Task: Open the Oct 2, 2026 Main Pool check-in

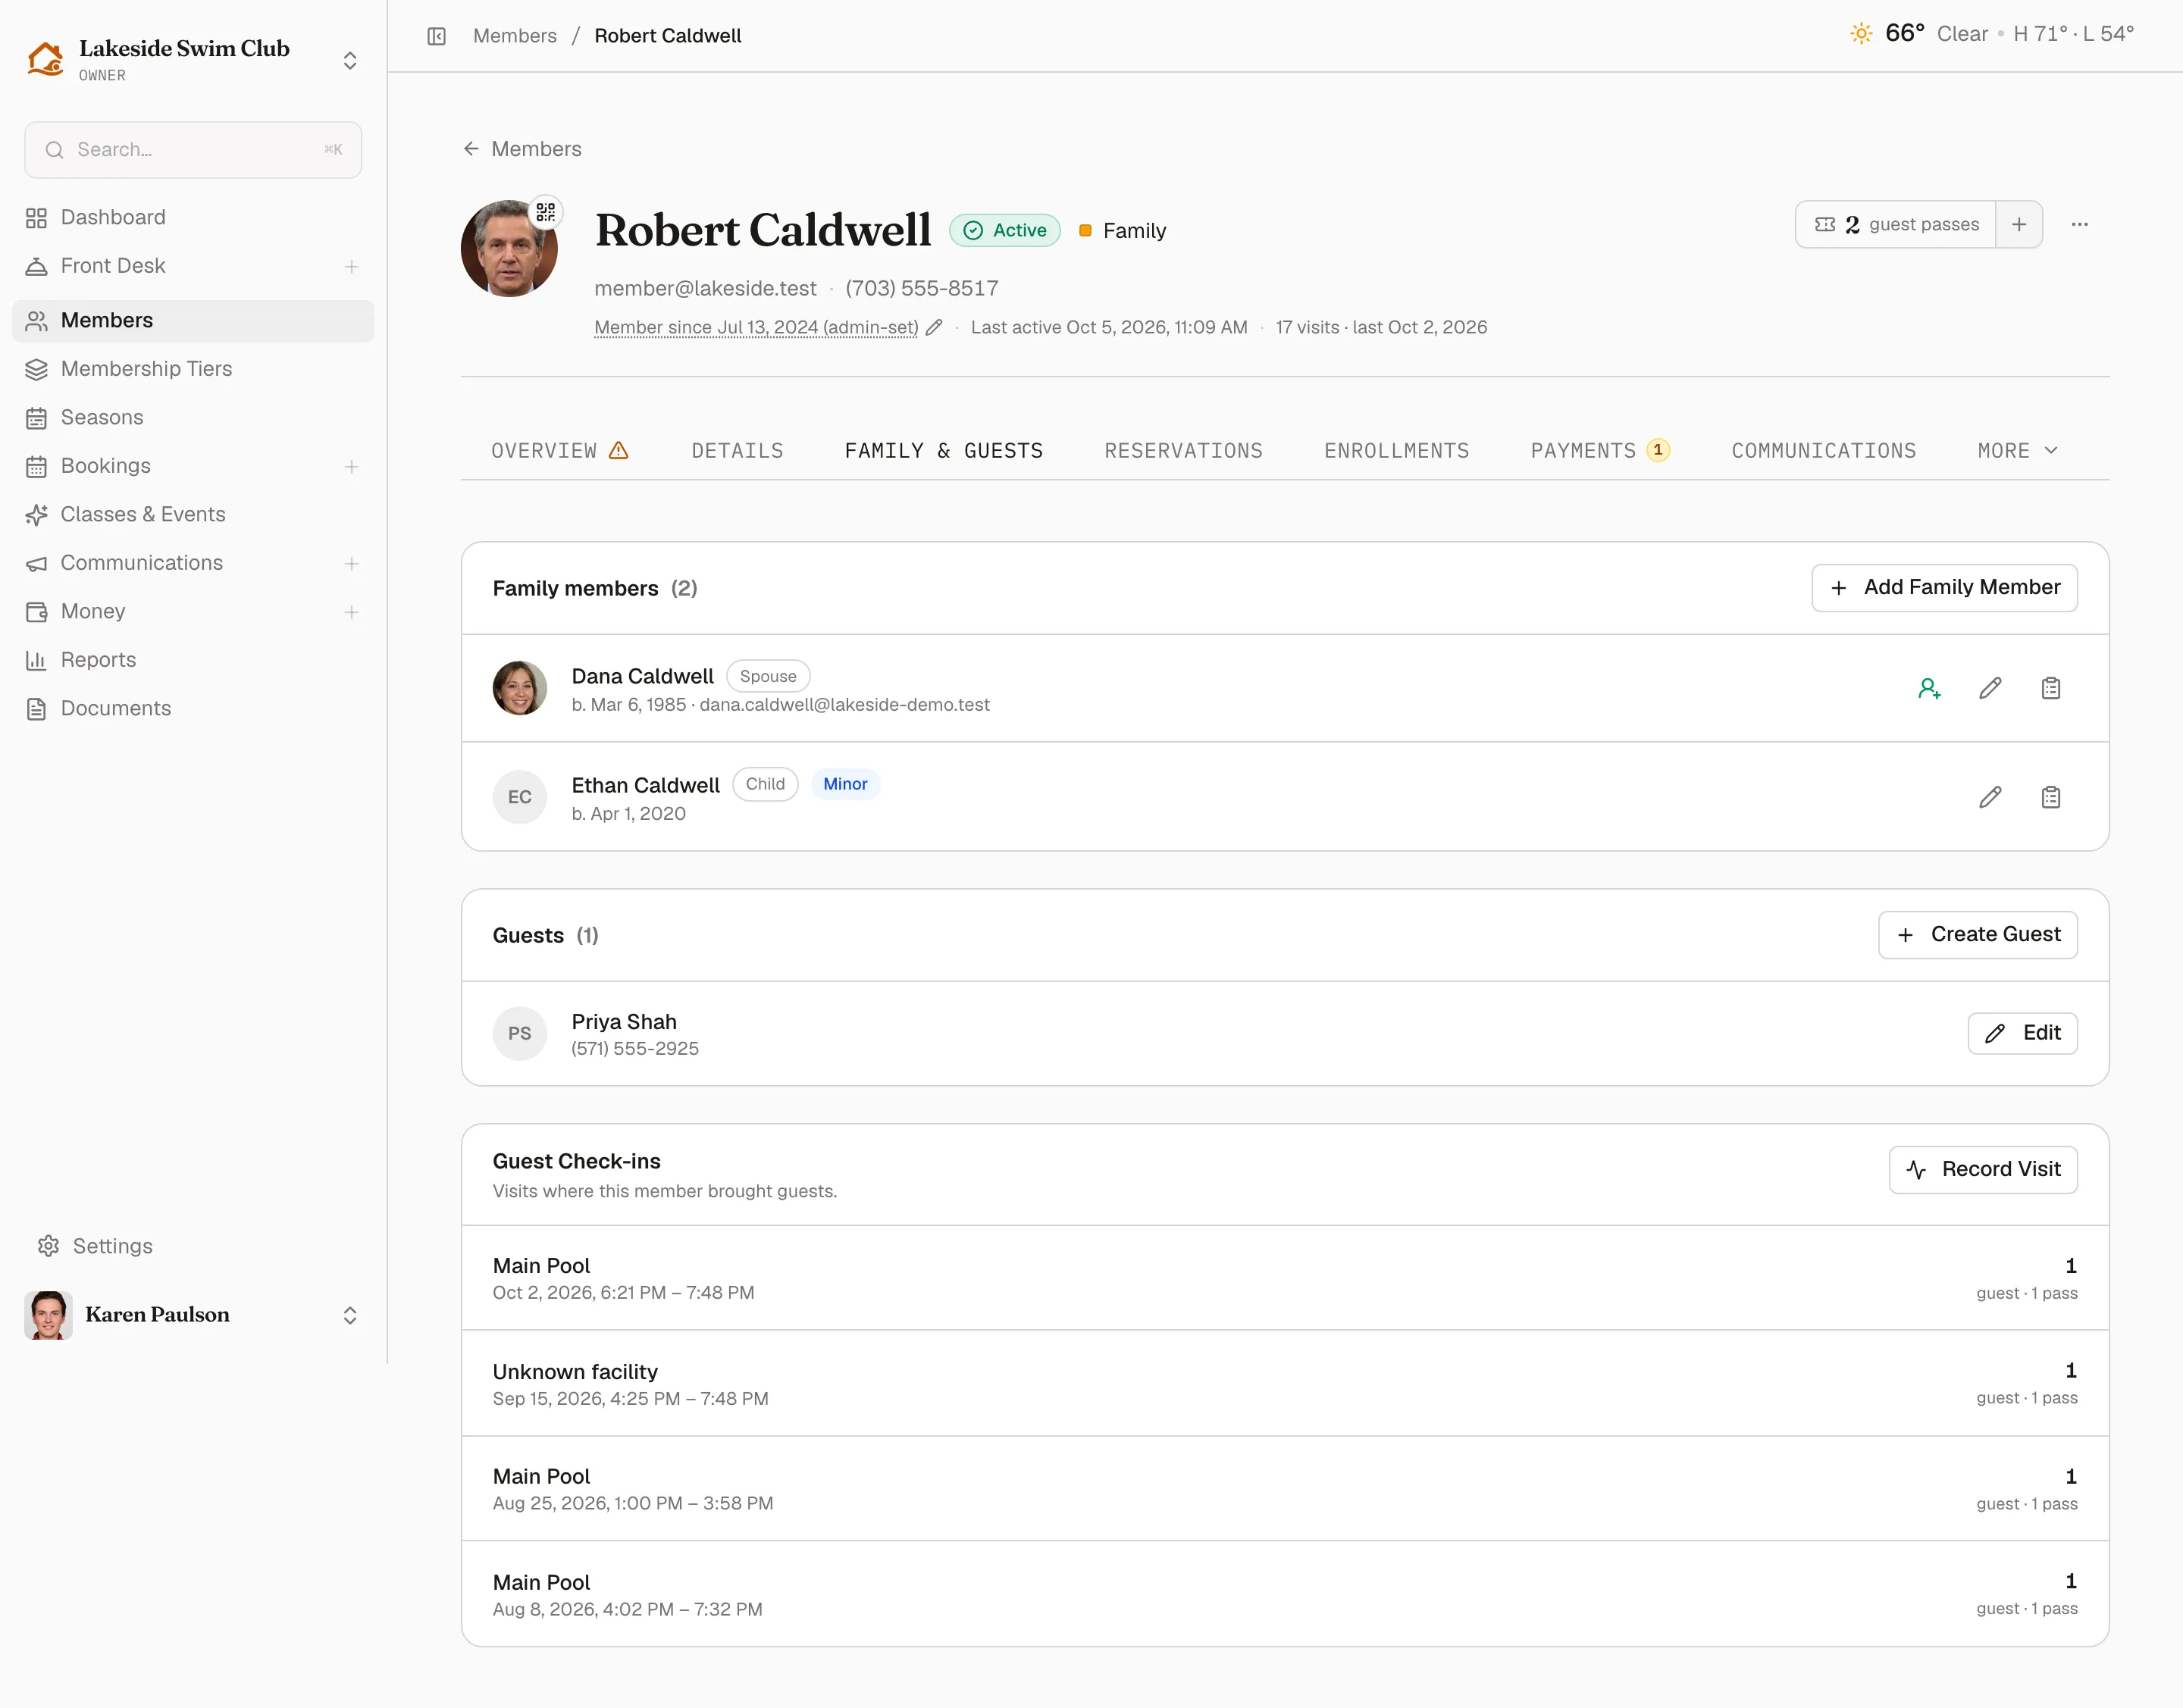Action: click(x=1285, y=1278)
